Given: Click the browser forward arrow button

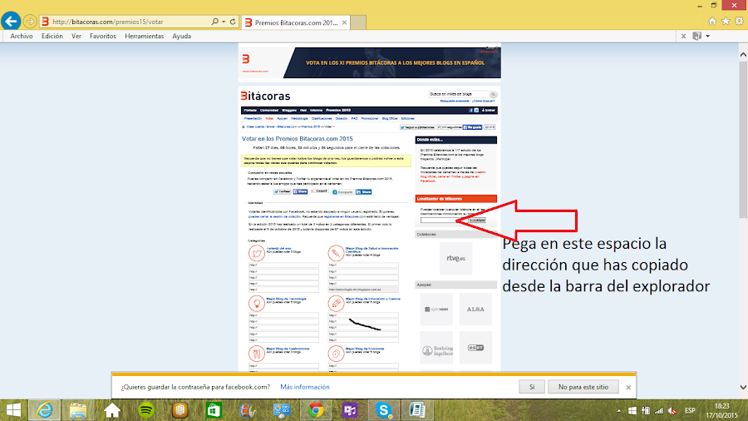Looking at the screenshot, I should point(30,22).
